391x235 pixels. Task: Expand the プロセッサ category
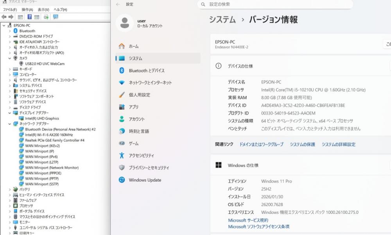pos(10,206)
